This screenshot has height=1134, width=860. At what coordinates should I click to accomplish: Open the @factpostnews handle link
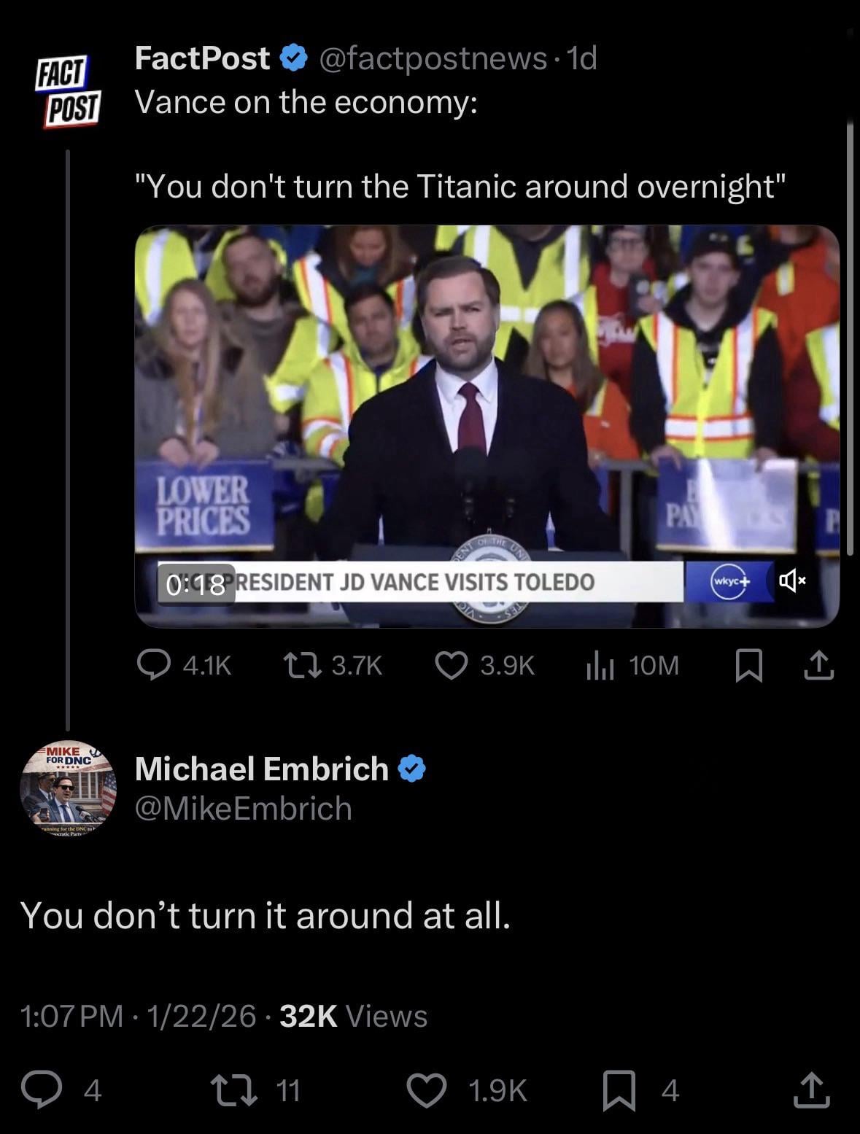click(433, 58)
